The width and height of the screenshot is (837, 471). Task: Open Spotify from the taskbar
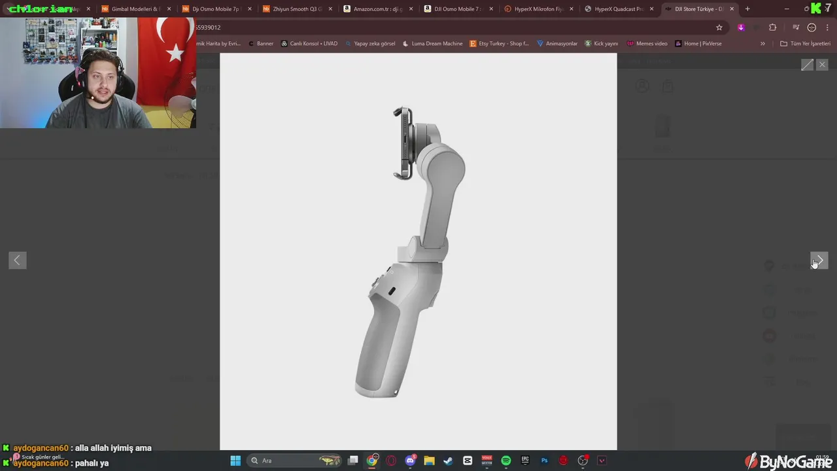pyautogui.click(x=505, y=461)
